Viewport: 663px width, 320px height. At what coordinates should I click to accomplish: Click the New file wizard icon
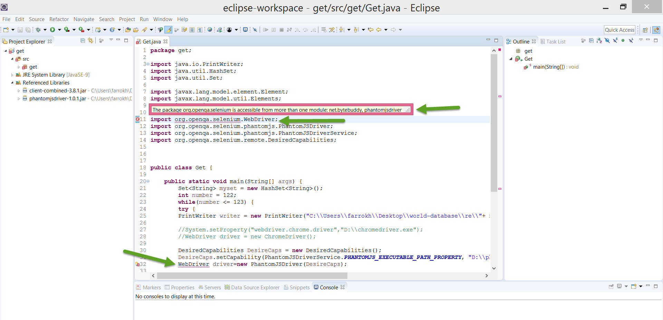pos(6,30)
